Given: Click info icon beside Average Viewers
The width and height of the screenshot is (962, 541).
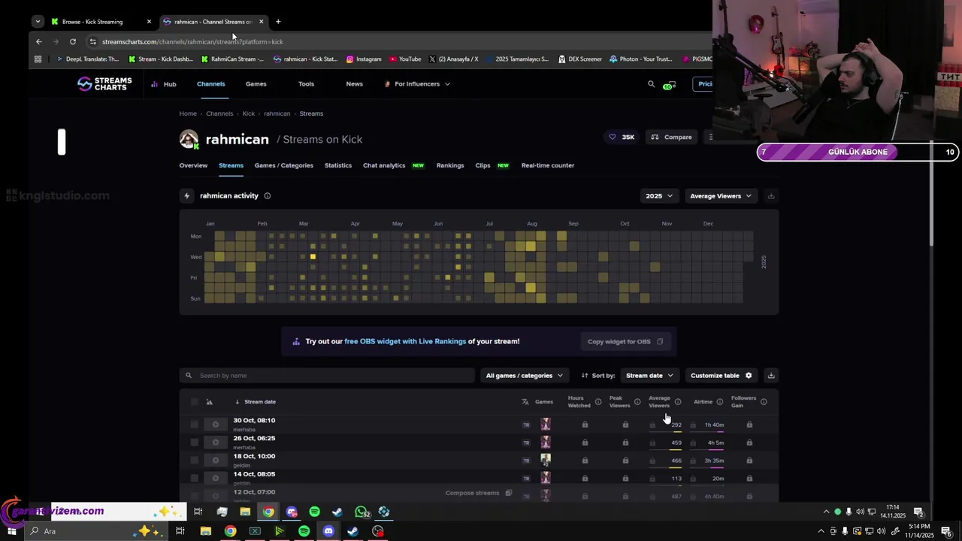Looking at the screenshot, I should point(678,402).
